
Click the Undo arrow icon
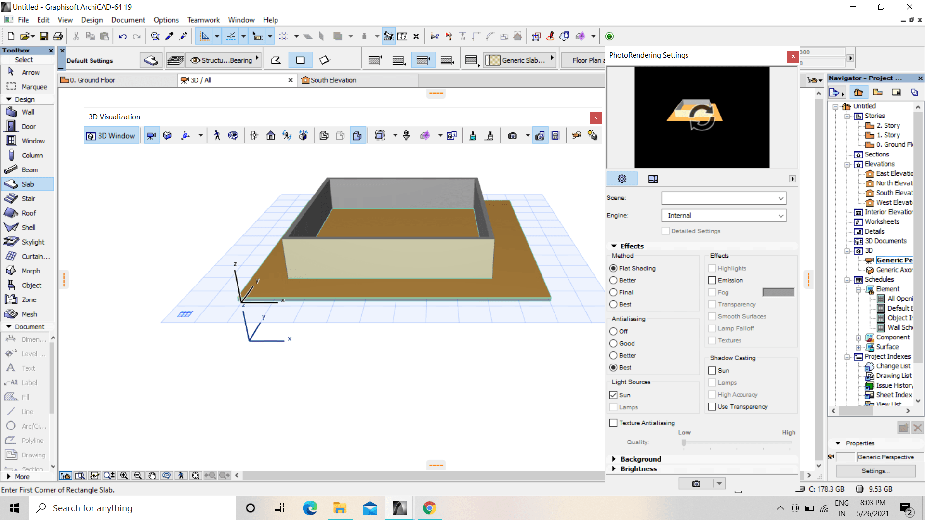pos(122,37)
